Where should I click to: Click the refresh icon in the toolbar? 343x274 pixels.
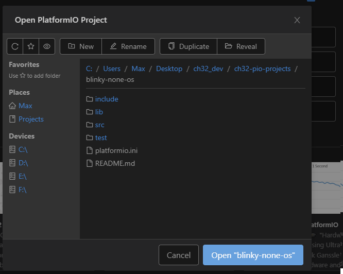(15, 46)
